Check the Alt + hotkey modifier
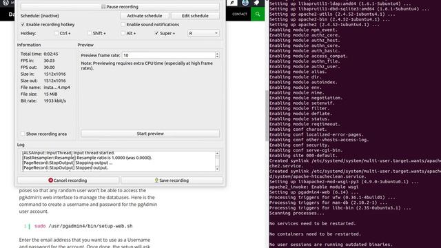 pyautogui.click(x=123, y=33)
